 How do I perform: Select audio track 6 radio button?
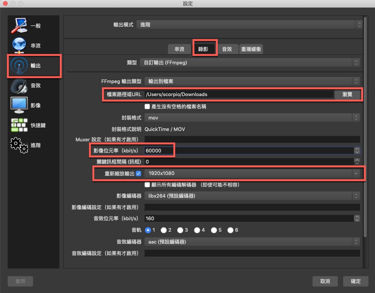coord(230,230)
